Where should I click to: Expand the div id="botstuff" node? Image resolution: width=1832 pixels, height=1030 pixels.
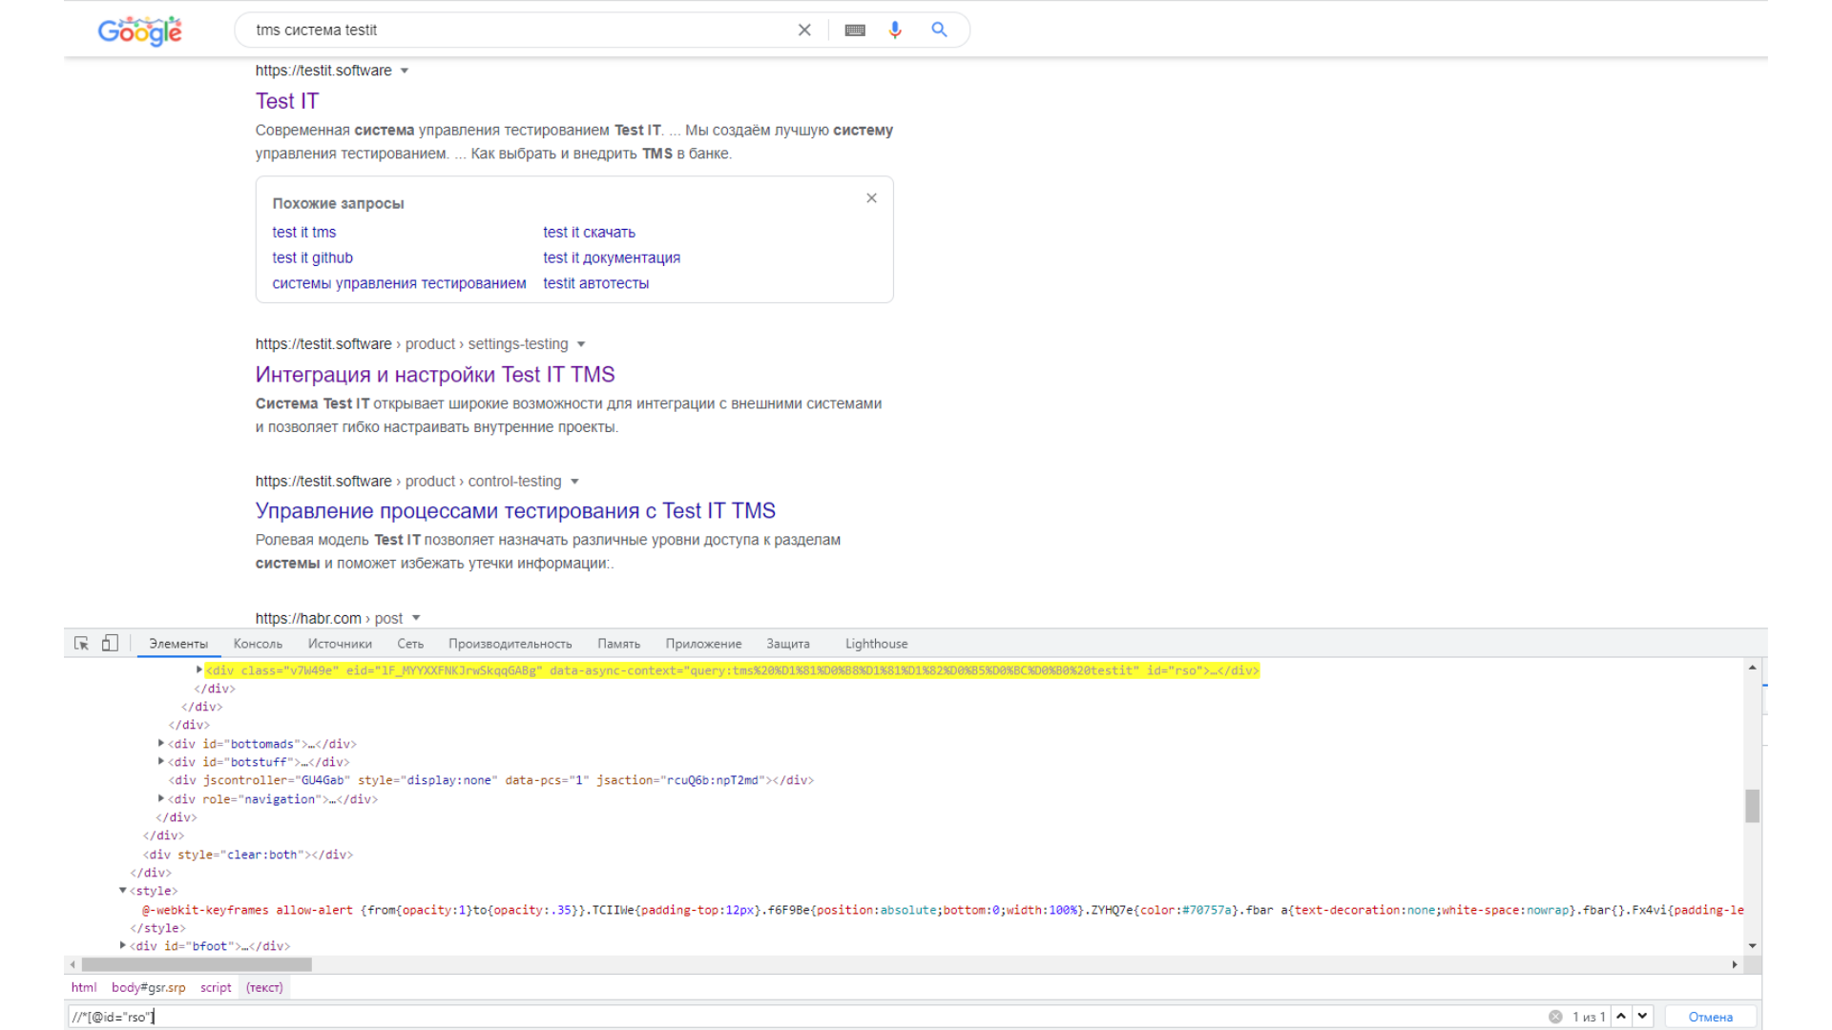click(161, 761)
